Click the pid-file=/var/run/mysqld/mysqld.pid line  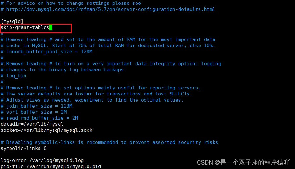51,166
